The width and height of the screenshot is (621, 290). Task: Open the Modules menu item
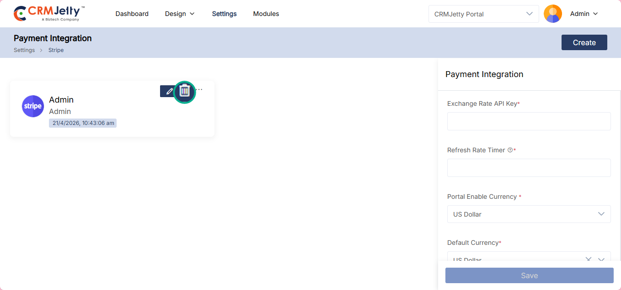266,14
